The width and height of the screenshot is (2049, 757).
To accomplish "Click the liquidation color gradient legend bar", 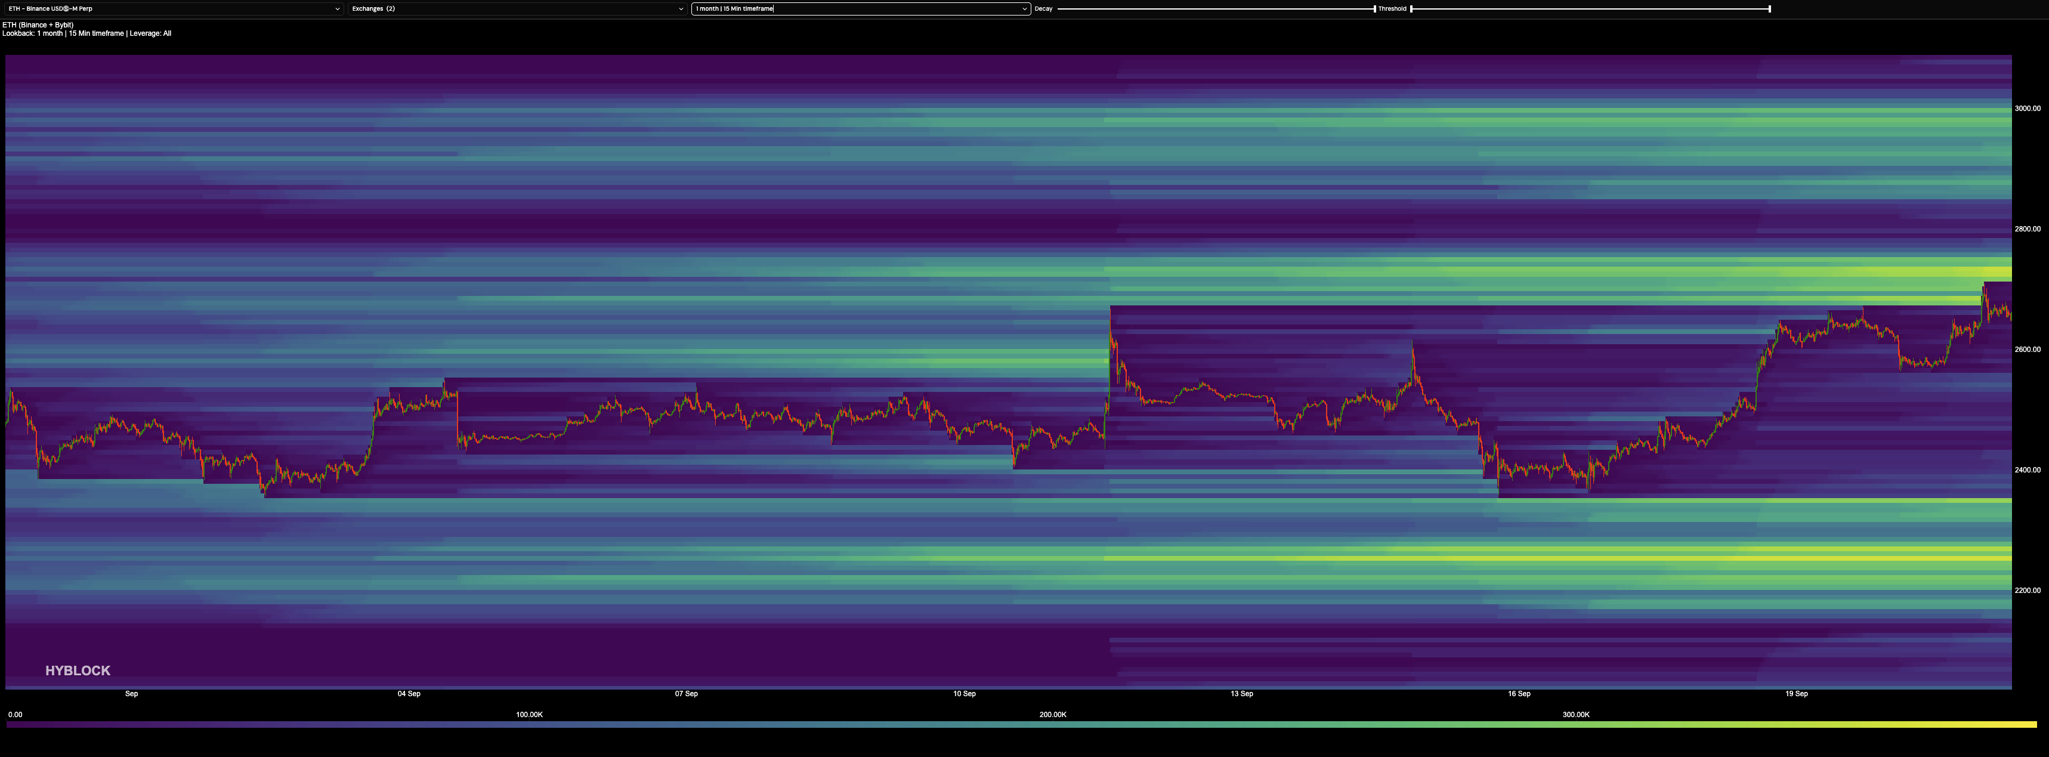I will point(1021,724).
